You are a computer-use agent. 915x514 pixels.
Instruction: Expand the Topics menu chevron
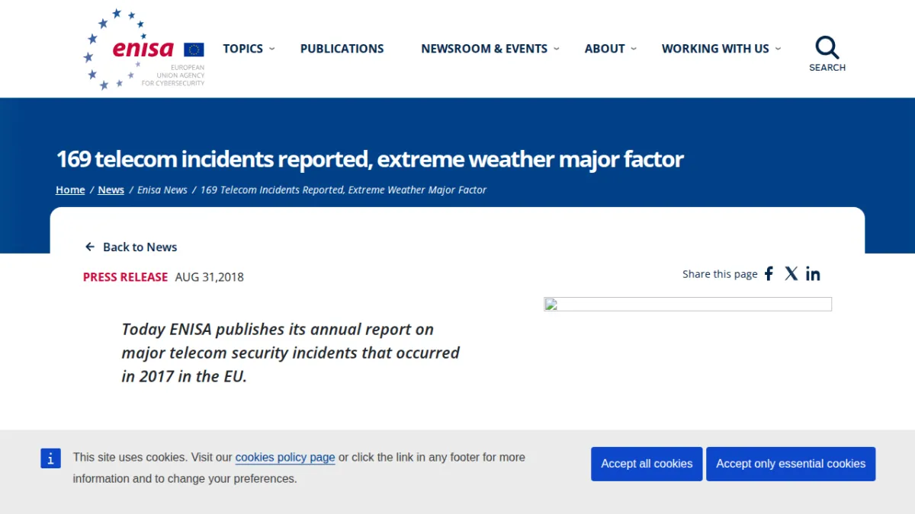coord(272,49)
